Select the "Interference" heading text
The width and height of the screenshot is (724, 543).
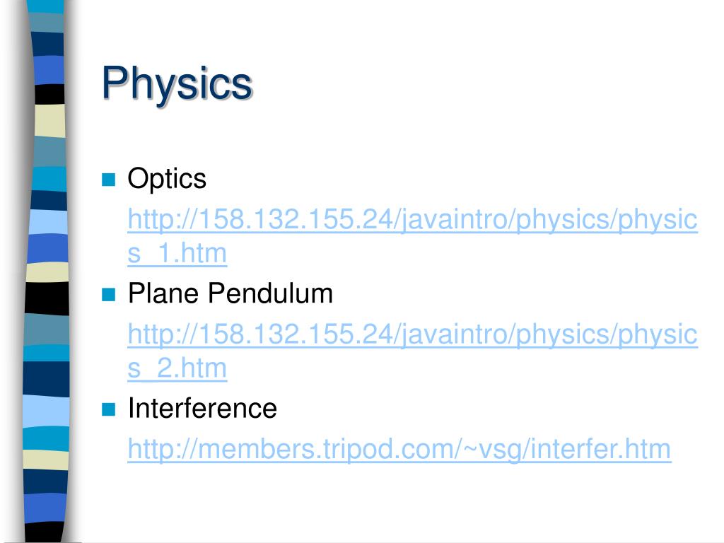[x=202, y=408]
